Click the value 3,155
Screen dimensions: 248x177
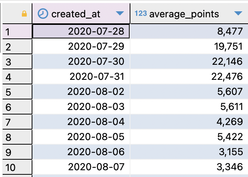pyautogui.click(x=231, y=152)
